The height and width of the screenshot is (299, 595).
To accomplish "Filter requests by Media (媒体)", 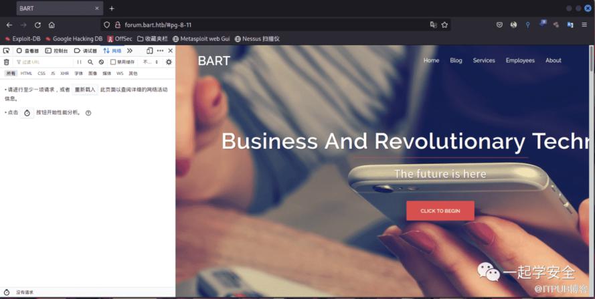I will click(107, 73).
